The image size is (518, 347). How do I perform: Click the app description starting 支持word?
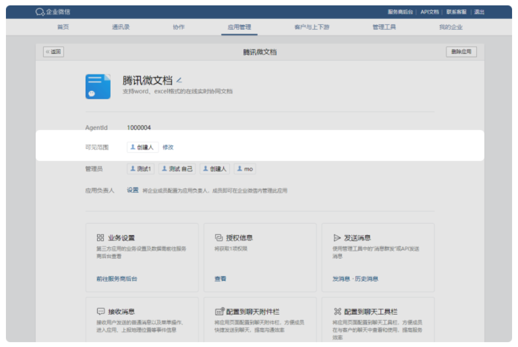[x=178, y=92]
